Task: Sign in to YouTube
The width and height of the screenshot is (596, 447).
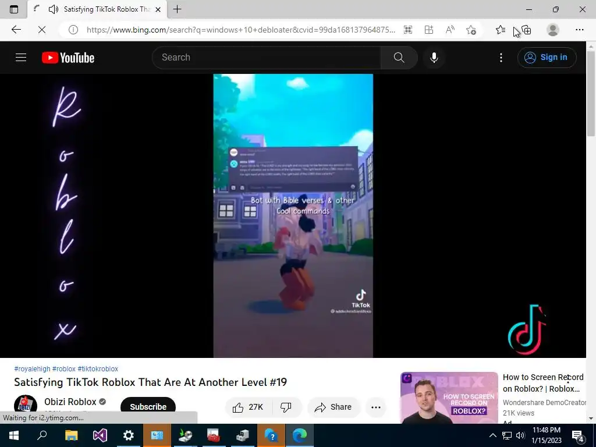Action: [x=547, y=58]
